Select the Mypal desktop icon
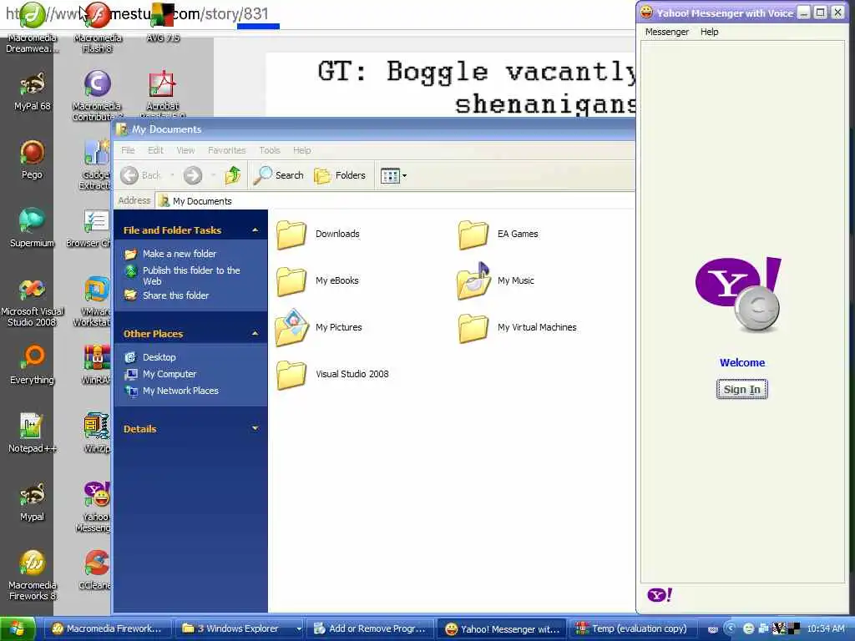 pyautogui.click(x=33, y=502)
